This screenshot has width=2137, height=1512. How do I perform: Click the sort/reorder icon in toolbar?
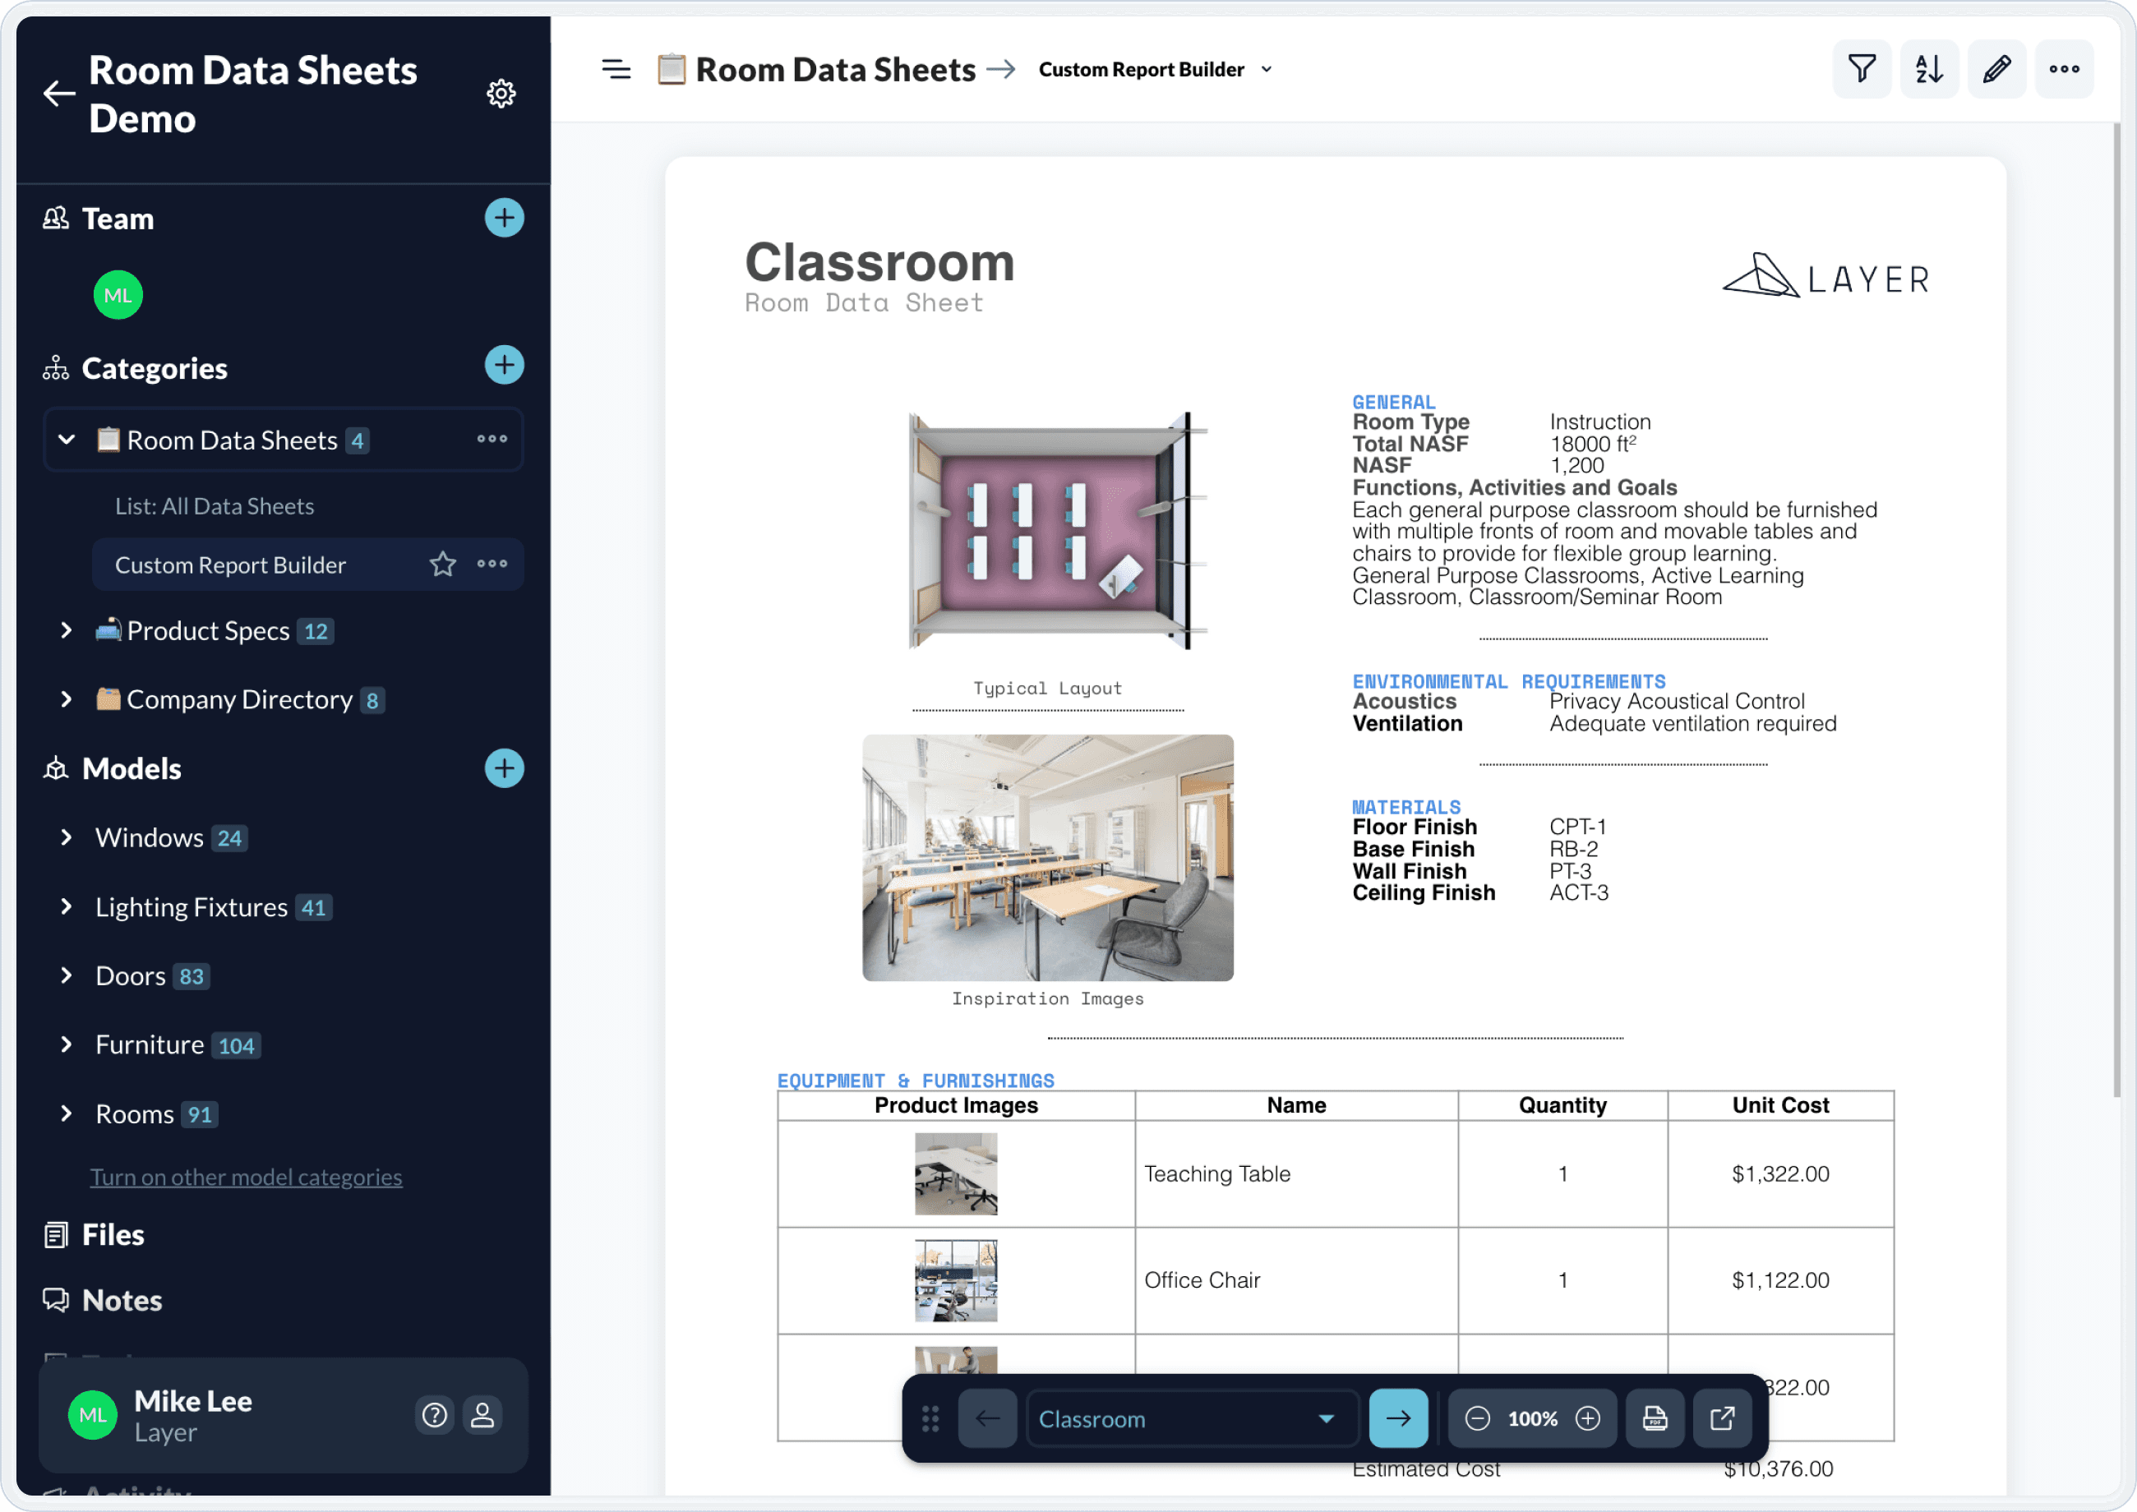pyautogui.click(x=1929, y=69)
